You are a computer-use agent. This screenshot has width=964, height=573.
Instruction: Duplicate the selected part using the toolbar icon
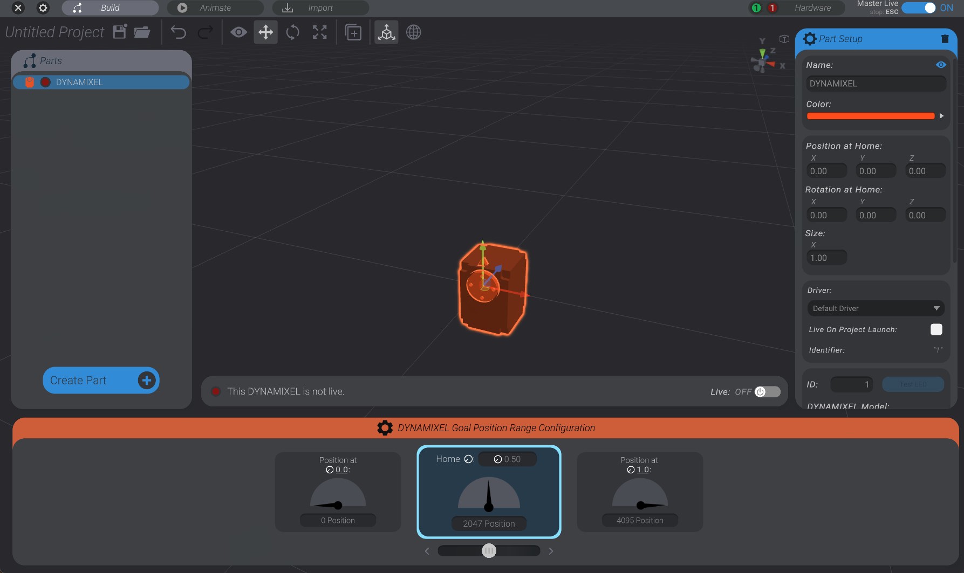click(x=353, y=32)
